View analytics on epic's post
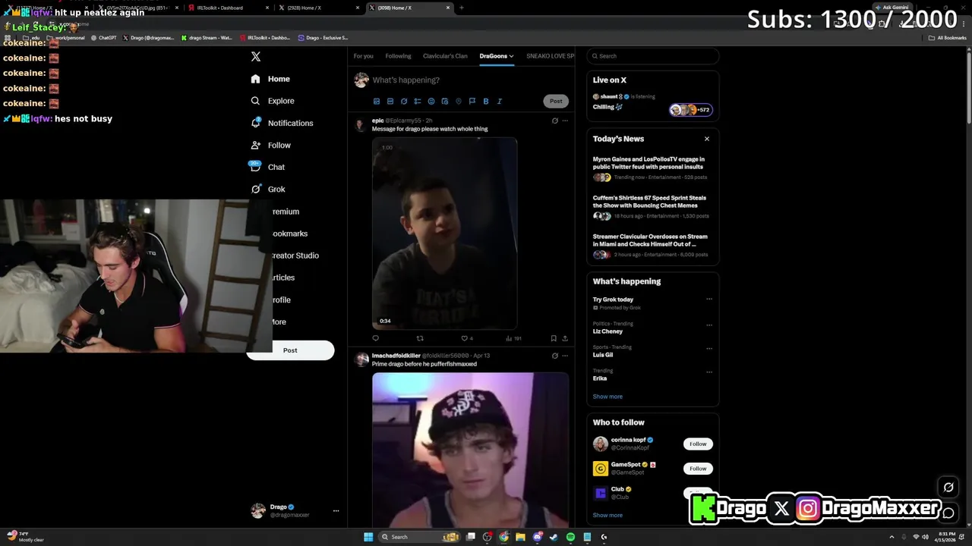The height and width of the screenshot is (546, 972). pyautogui.click(x=513, y=338)
